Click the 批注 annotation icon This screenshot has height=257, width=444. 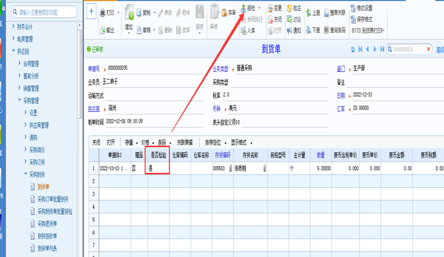click(x=290, y=9)
